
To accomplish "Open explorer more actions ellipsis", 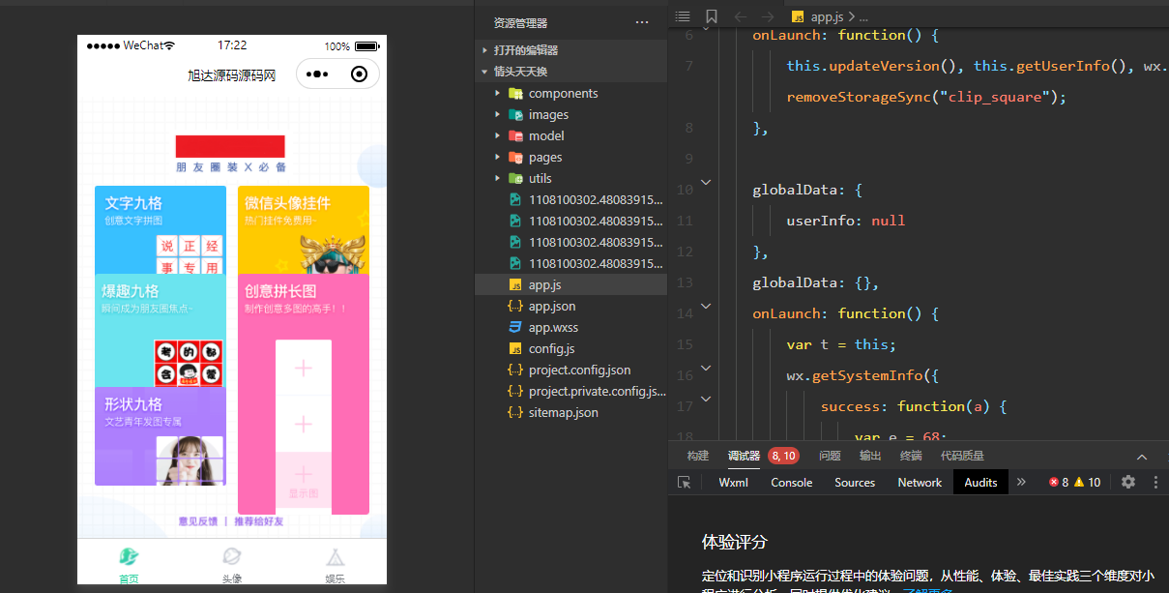I will point(642,22).
